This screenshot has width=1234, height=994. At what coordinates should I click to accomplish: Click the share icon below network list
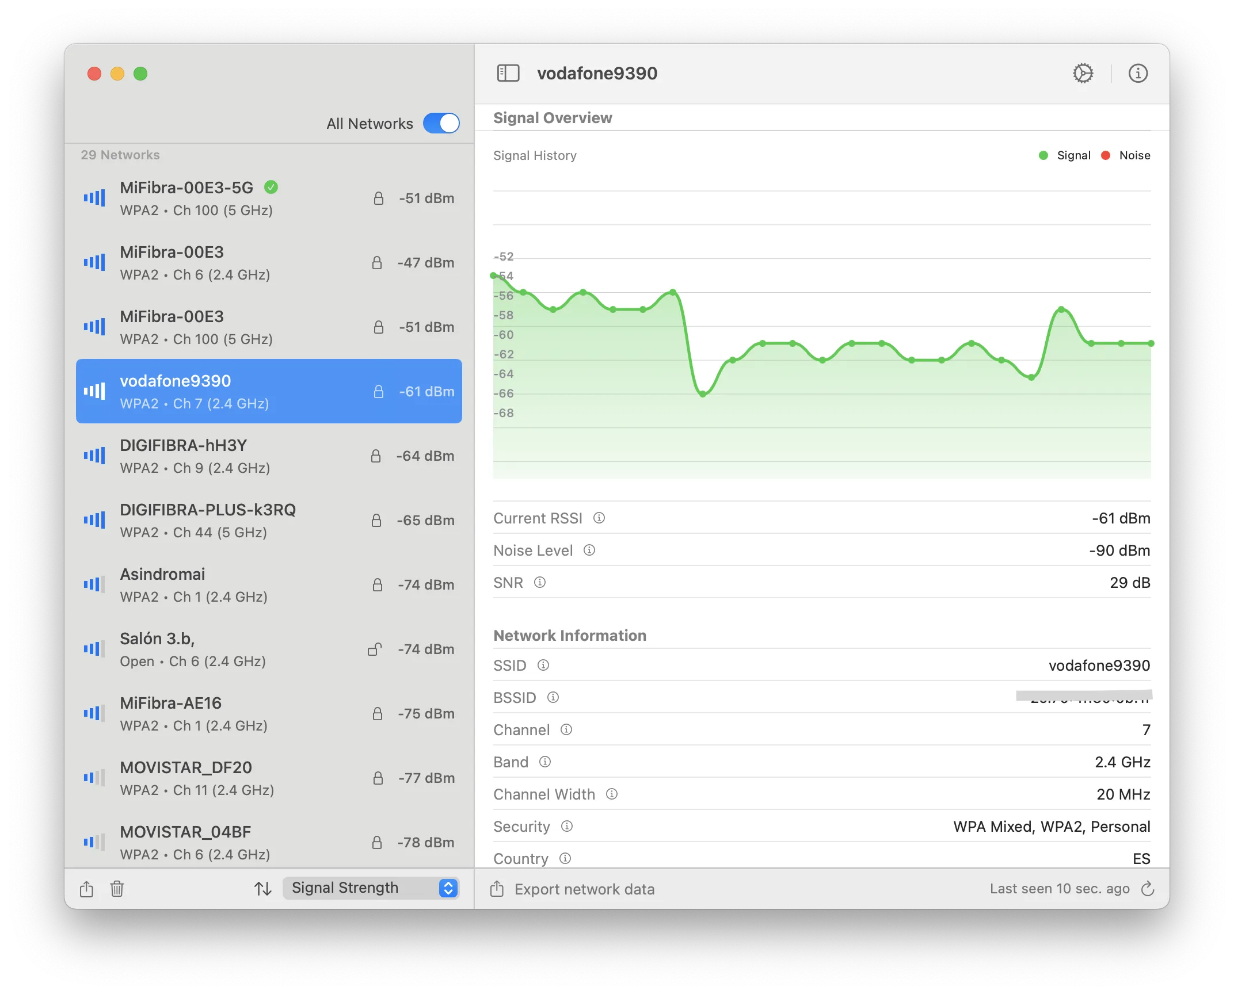click(86, 889)
